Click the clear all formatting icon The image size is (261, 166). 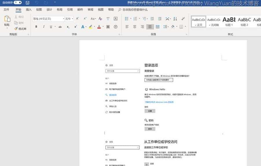100,19
